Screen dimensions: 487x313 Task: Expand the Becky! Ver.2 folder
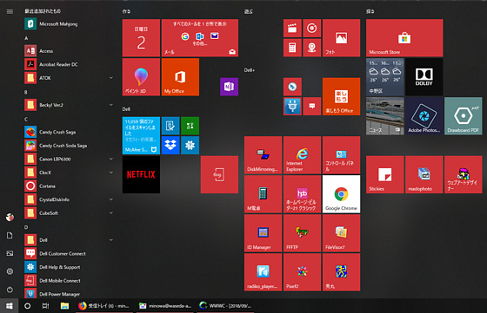coord(69,105)
